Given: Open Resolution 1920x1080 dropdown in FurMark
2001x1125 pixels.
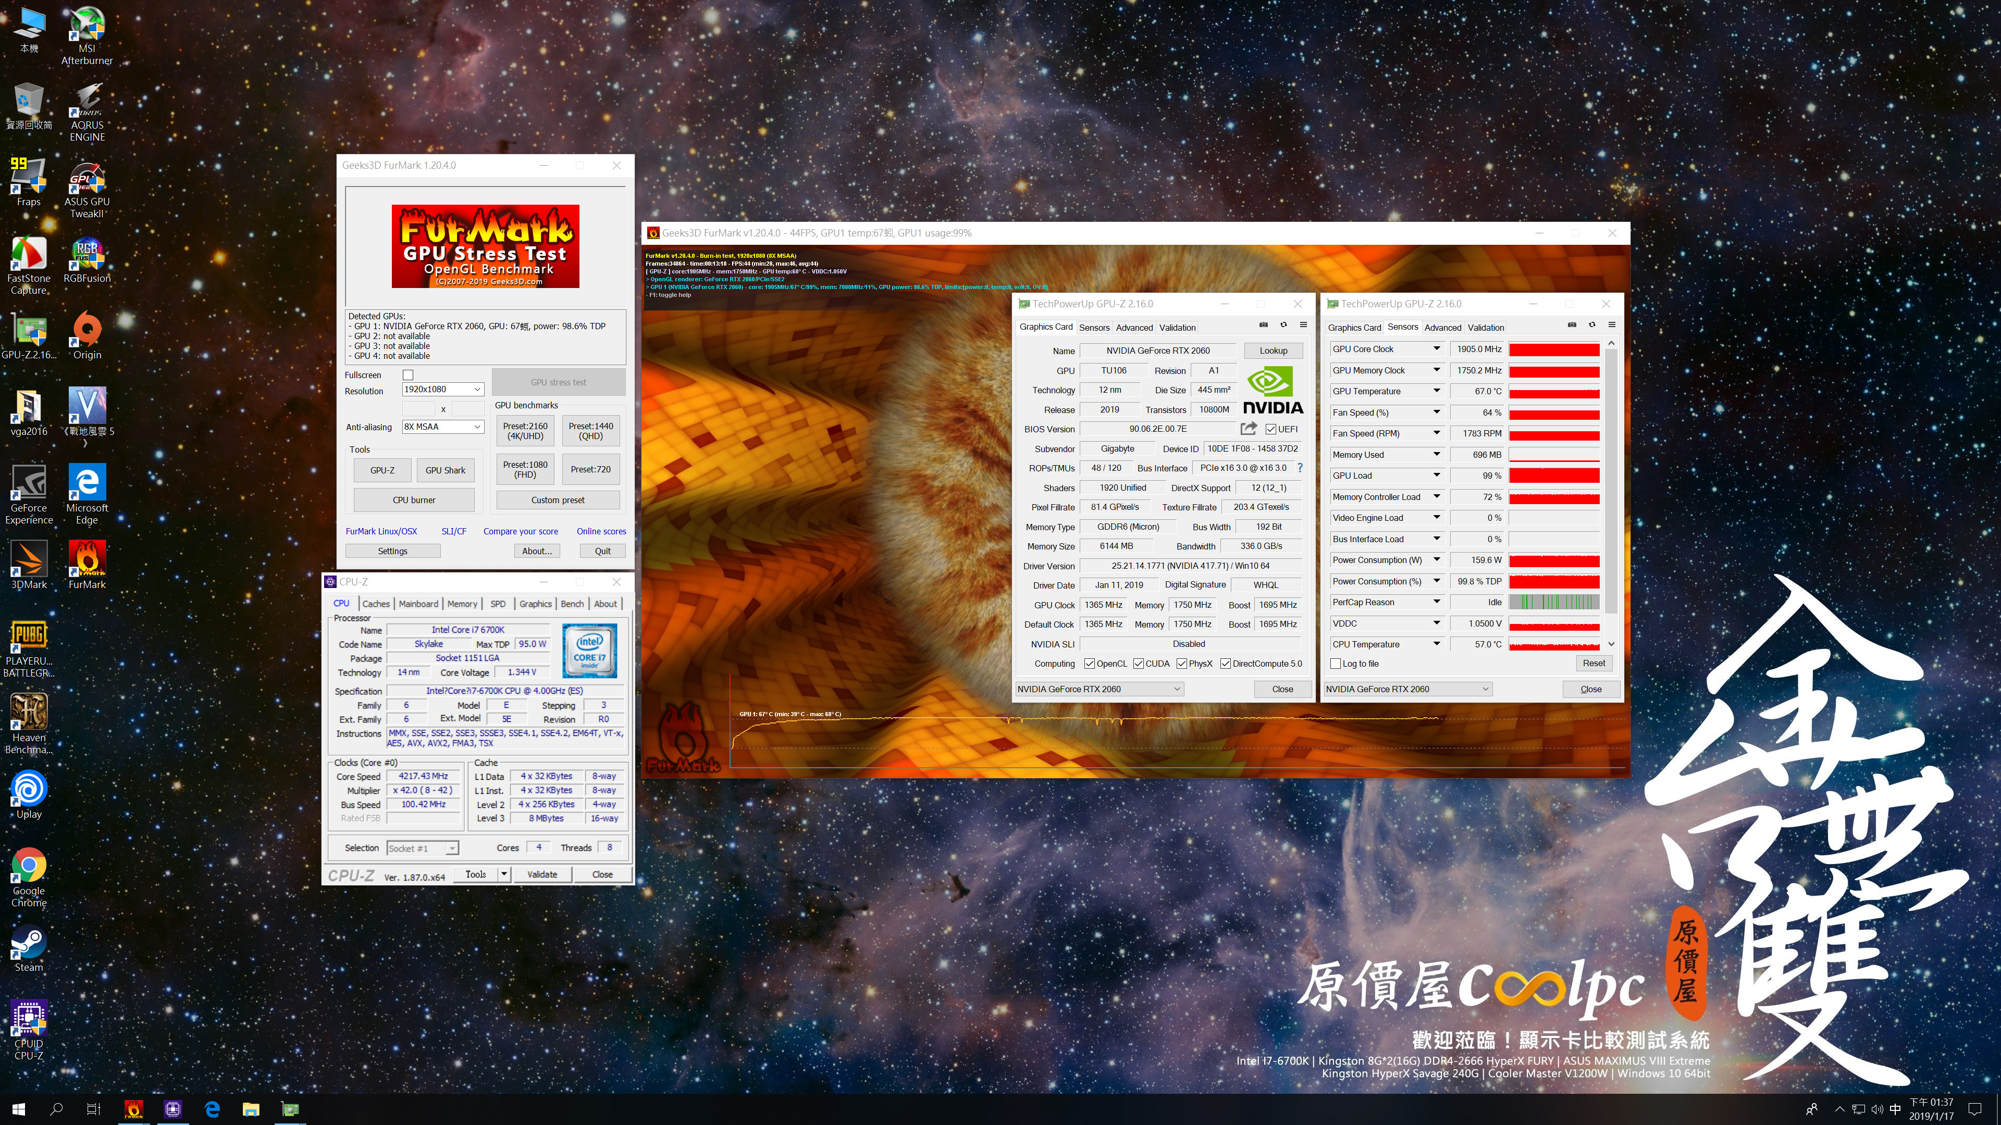Looking at the screenshot, I should [x=443, y=390].
